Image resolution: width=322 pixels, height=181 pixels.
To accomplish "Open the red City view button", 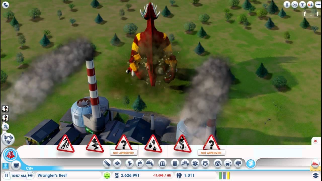I will (10, 155).
